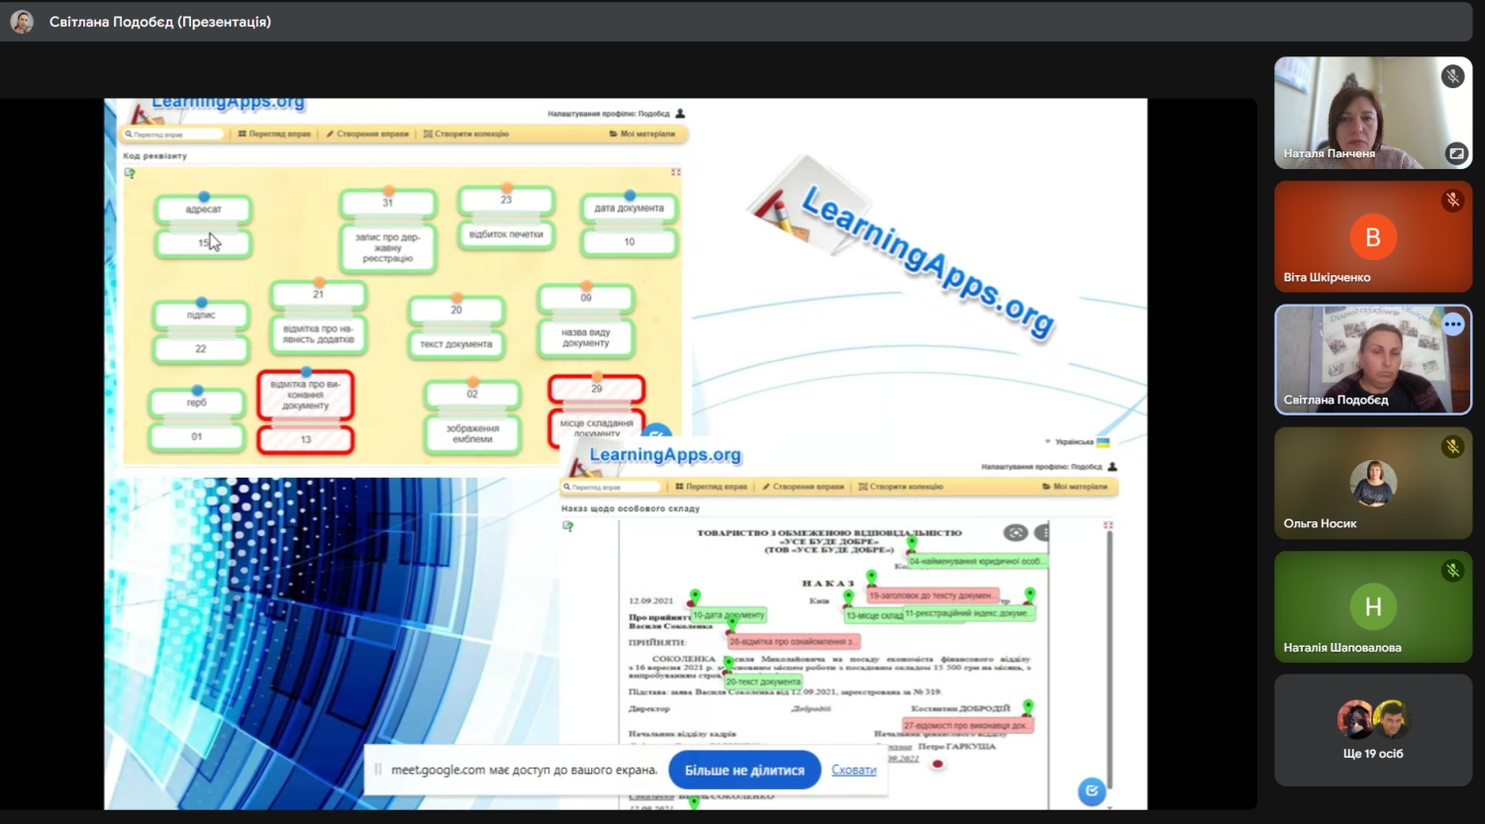This screenshot has height=824, width=1485.
Task: Open Українська language dropdown
Action: pos(1076,442)
